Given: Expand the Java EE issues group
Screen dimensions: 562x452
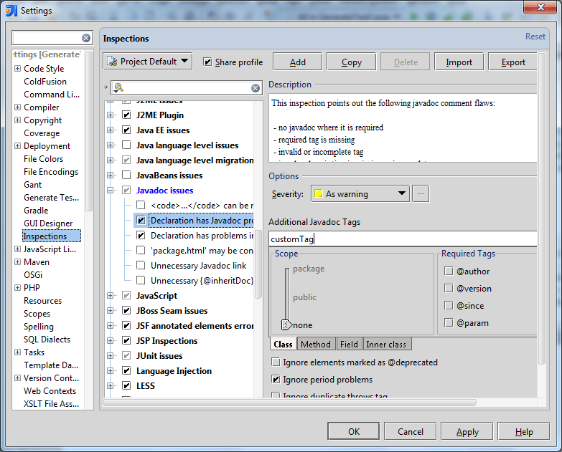Looking at the screenshot, I should tap(110, 130).
